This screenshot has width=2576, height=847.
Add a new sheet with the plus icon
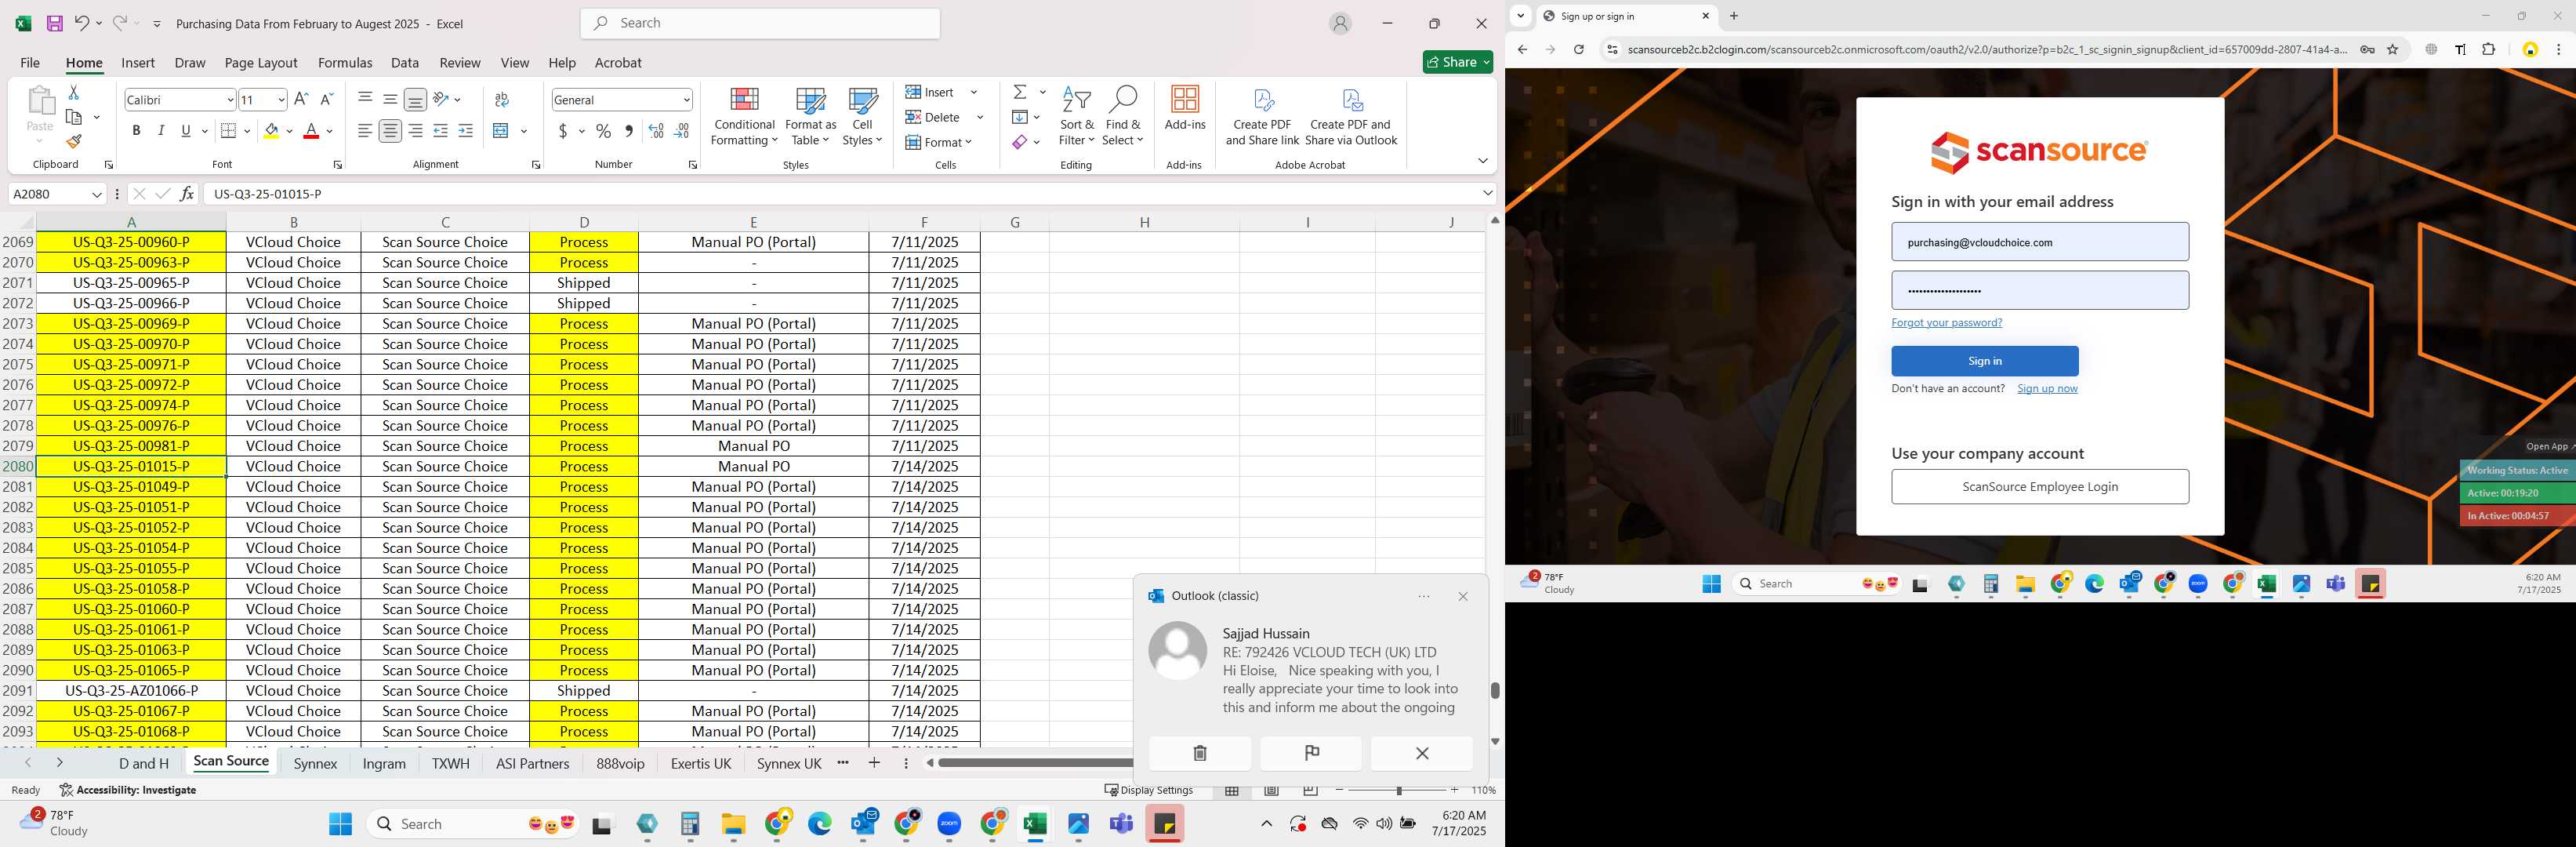point(874,763)
